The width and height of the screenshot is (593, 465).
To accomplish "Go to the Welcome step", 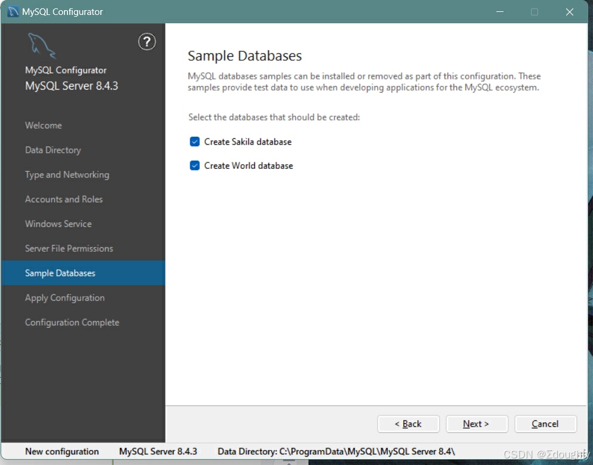I will coord(44,125).
